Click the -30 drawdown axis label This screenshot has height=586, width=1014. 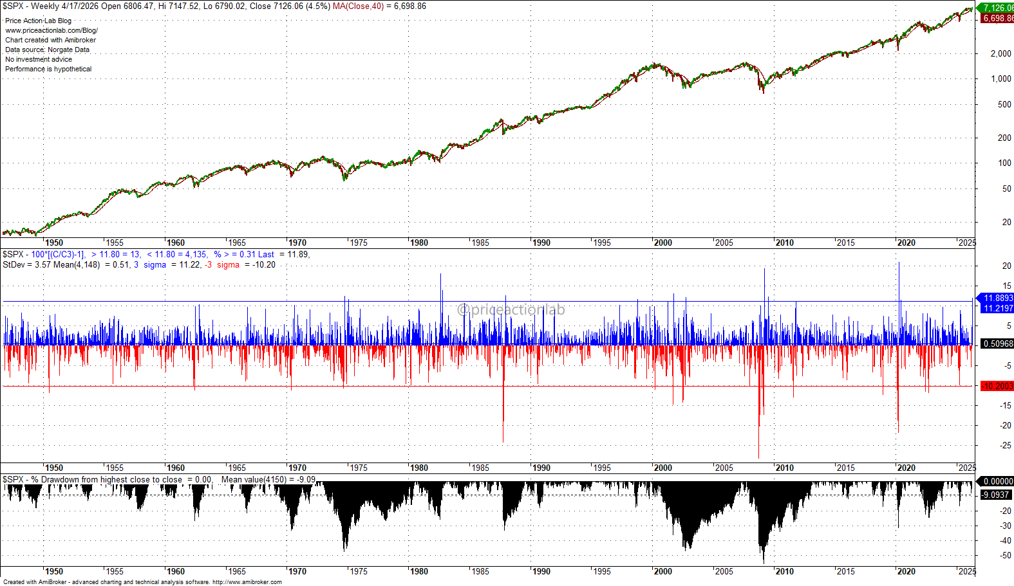1005,526
